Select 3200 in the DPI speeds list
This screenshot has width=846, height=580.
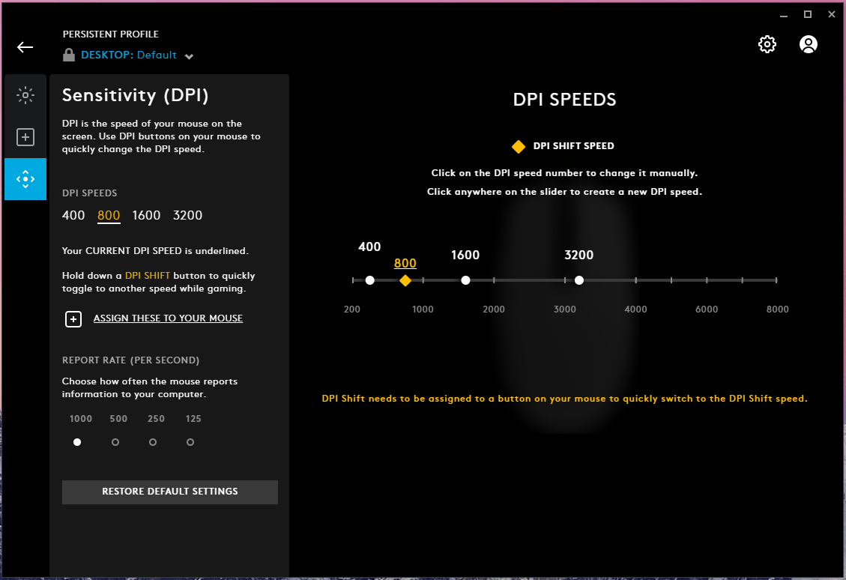pos(187,215)
